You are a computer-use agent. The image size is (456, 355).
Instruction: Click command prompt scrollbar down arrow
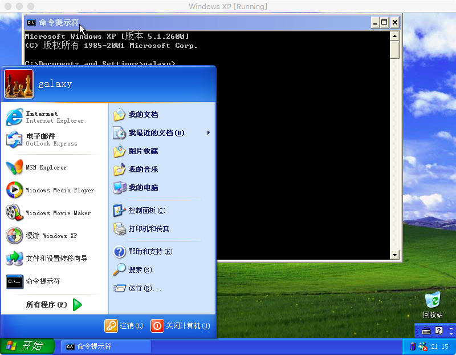tap(394, 255)
